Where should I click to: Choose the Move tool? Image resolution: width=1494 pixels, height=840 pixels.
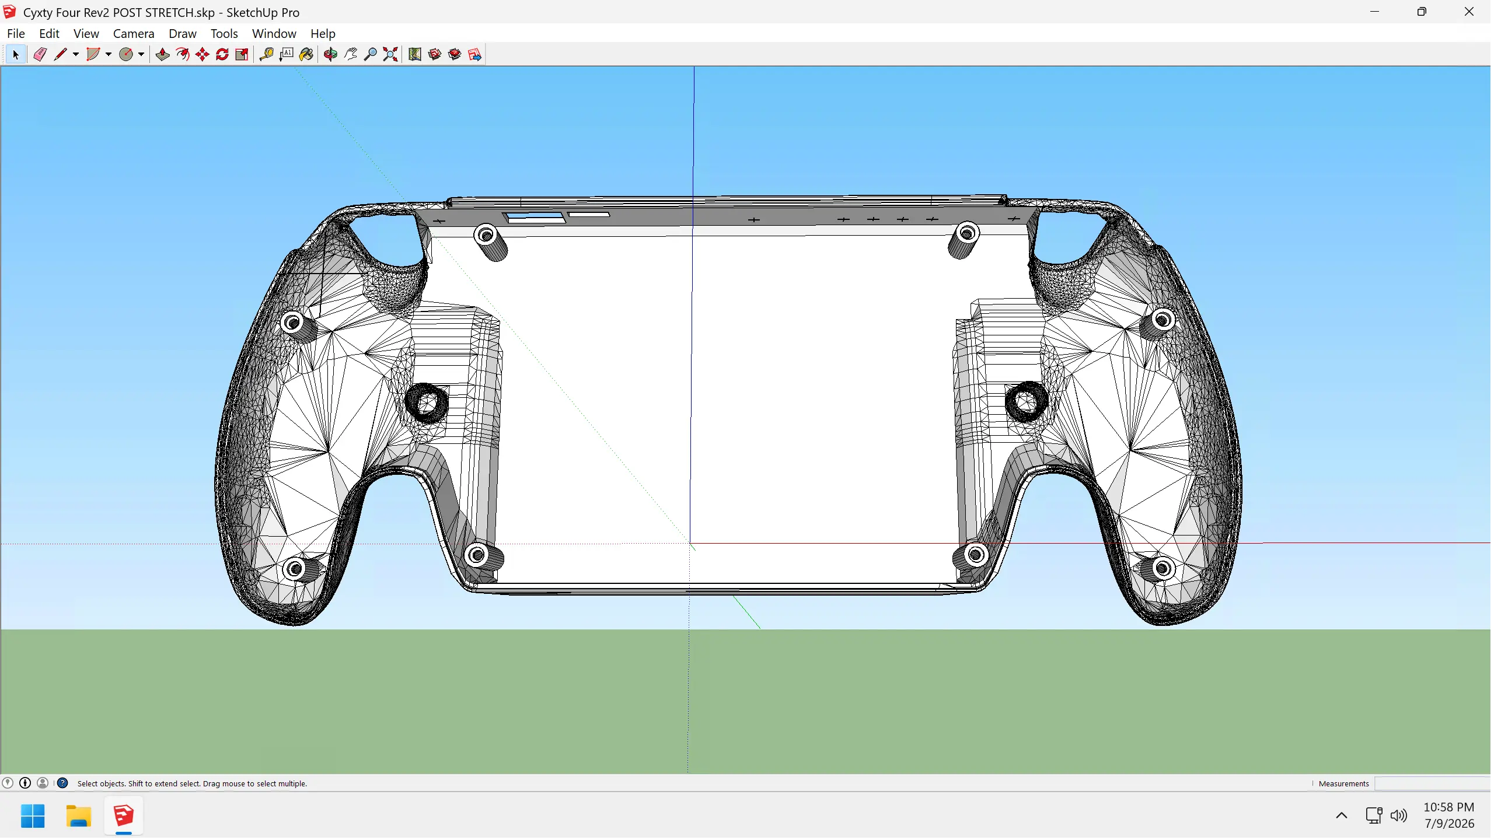(203, 55)
